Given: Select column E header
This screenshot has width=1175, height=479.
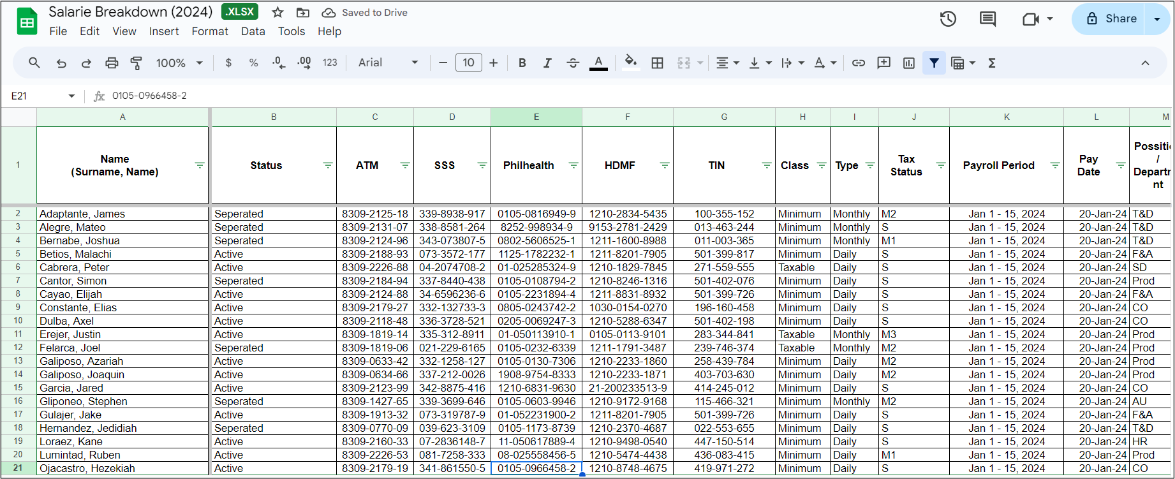Looking at the screenshot, I should (536, 117).
